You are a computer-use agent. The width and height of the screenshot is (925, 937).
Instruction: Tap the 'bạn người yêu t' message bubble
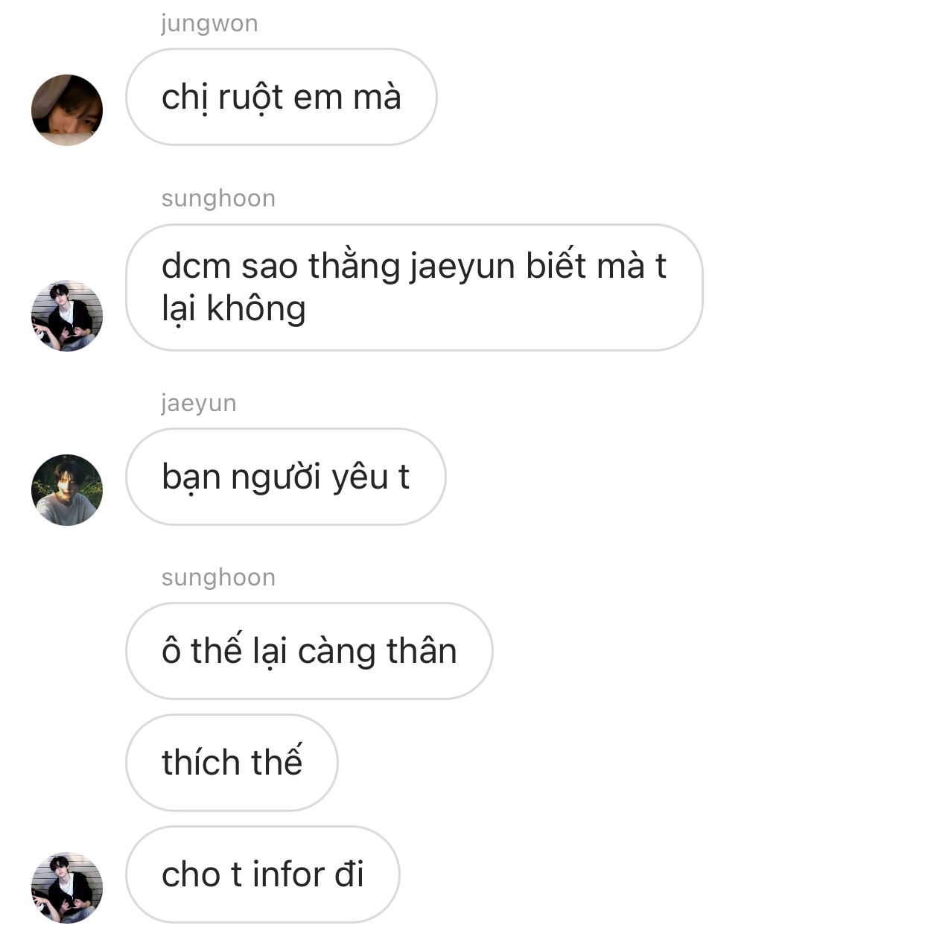[x=286, y=477]
